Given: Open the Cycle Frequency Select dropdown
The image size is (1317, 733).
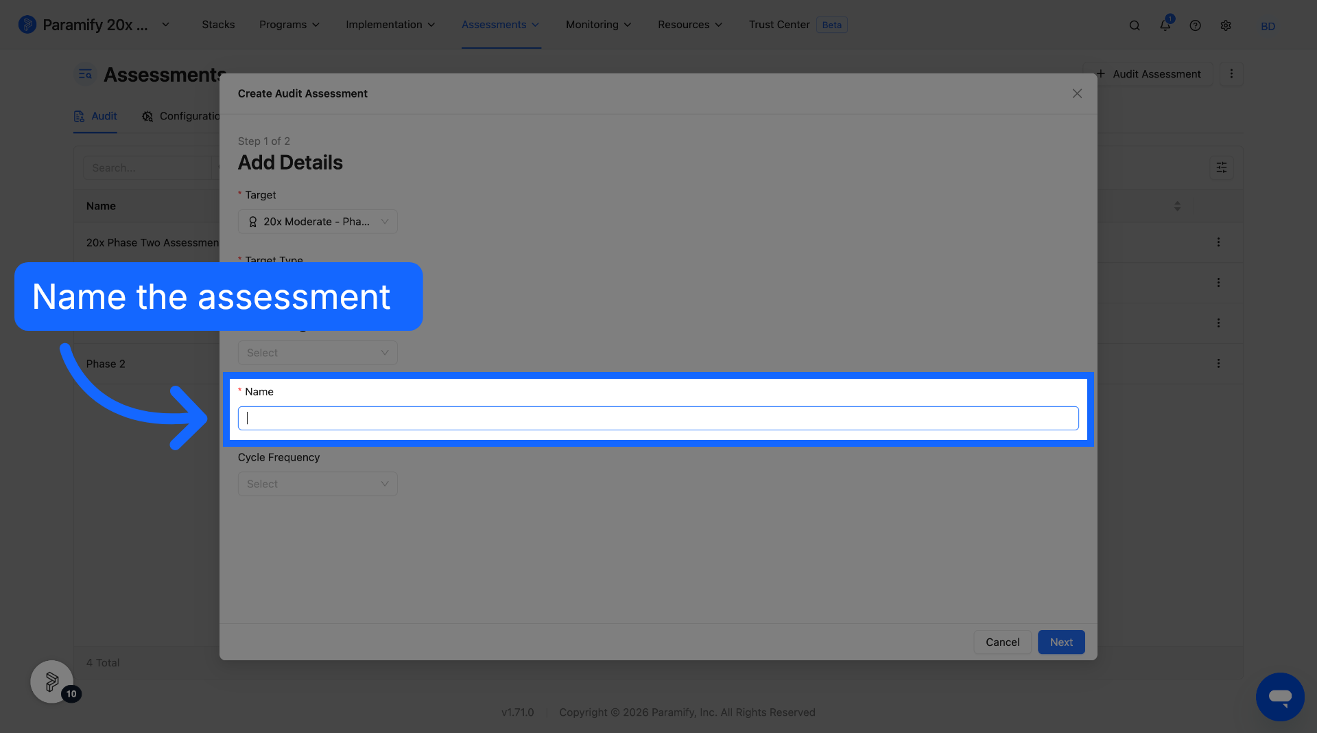Looking at the screenshot, I should click(x=318, y=484).
